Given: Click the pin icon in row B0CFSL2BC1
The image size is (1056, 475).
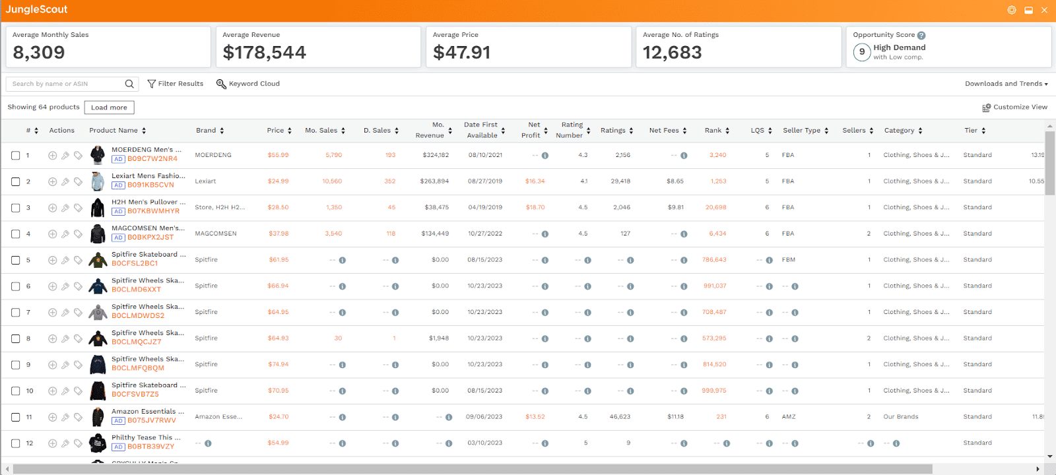Looking at the screenshot, I should click(x=65, y=260).
